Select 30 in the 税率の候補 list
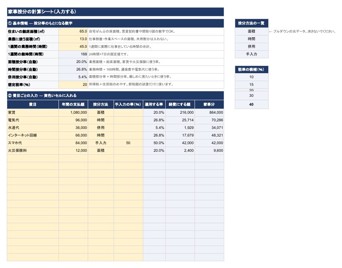This screenshot has width=342, height=268. pyautogui.click(x=251, y=96)
